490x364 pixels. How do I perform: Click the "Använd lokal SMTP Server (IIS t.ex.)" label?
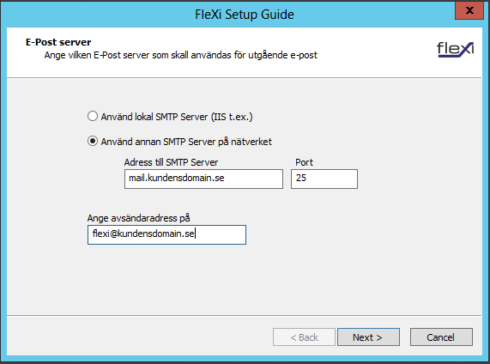click(177, 117)
